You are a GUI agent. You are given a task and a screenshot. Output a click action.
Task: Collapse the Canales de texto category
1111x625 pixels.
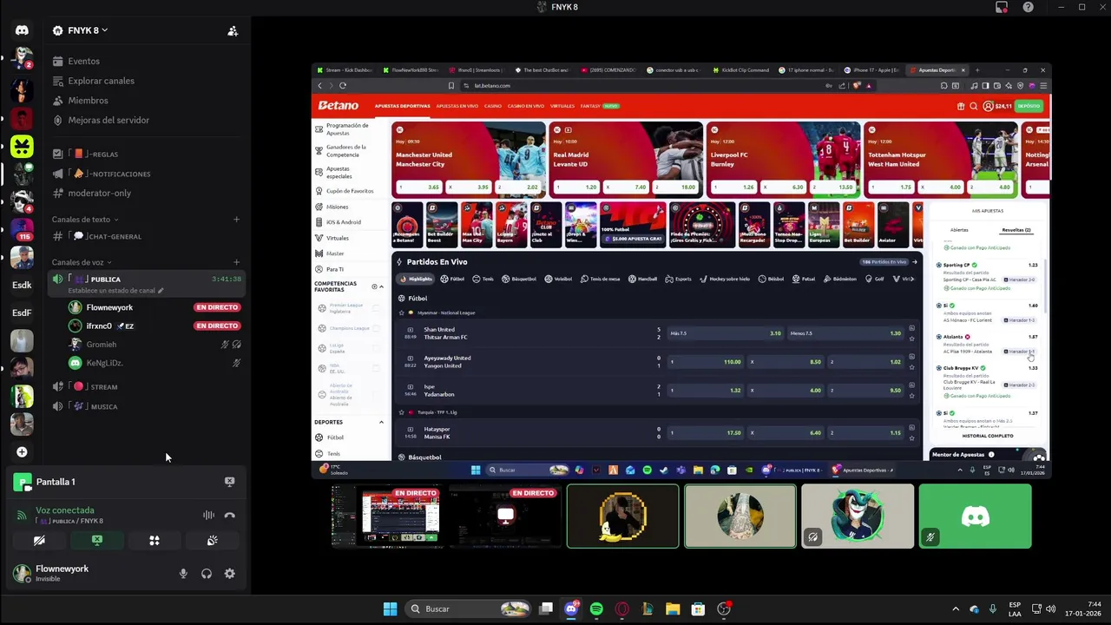pyautogui.click(x=84, y=220)
